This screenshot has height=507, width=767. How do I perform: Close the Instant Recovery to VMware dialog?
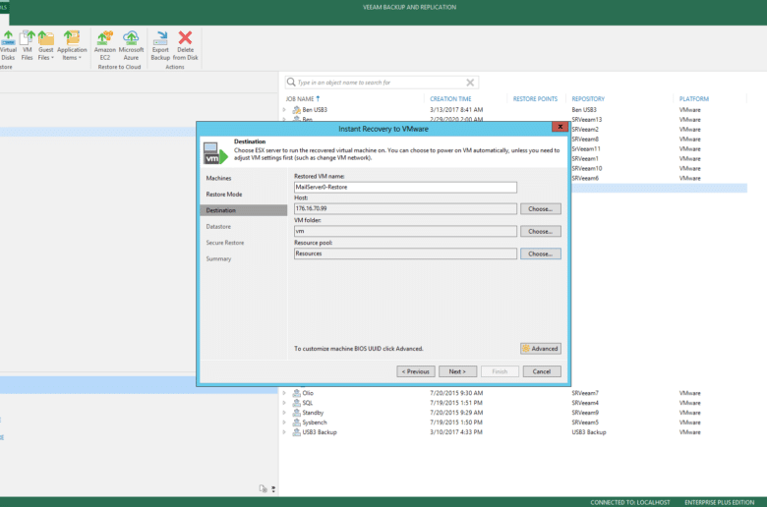point(560,127)
